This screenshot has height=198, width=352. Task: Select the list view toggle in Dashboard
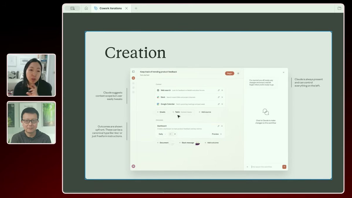(175, 134)
